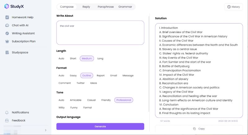Expand the account menu chevron
This screenshot has height=135, width=248.
(x=46, y=130)
